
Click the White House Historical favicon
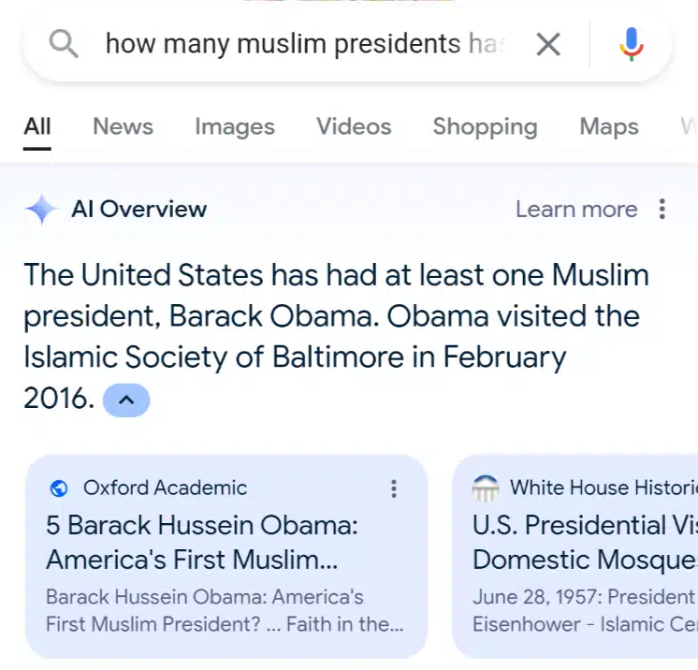coord(486,488)
